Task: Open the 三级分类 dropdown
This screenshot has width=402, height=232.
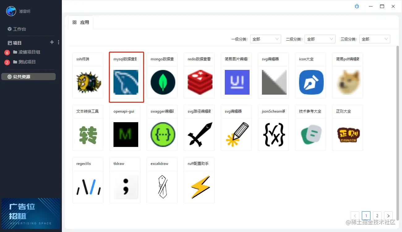Action: pyautogui.click(x=375, y=39)
